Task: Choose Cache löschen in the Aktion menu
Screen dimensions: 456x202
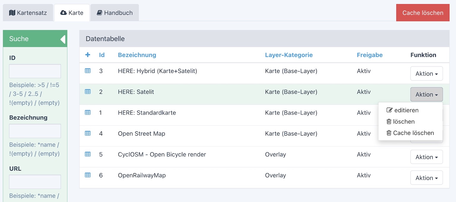Action: [410, 133]
